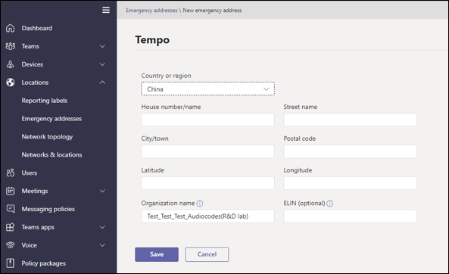
Task: Expand the Meetings section chevron
Action: click(x=102, y=191)
